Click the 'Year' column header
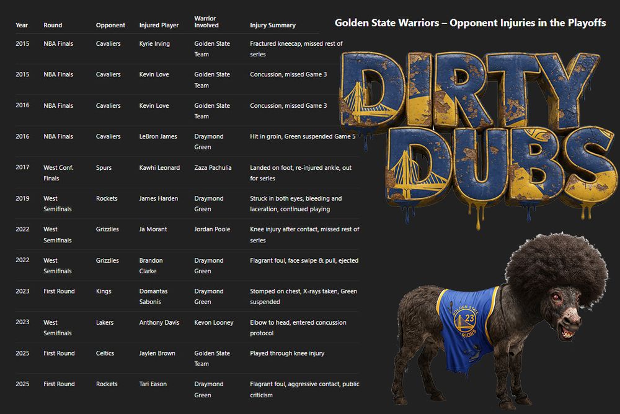 click(x=22, y=25)
